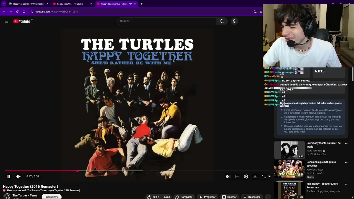Open Everybody Wants To Rule The World thumbnail
The image size is (354, 199).
pyautogui.click(x=290, y=150)
